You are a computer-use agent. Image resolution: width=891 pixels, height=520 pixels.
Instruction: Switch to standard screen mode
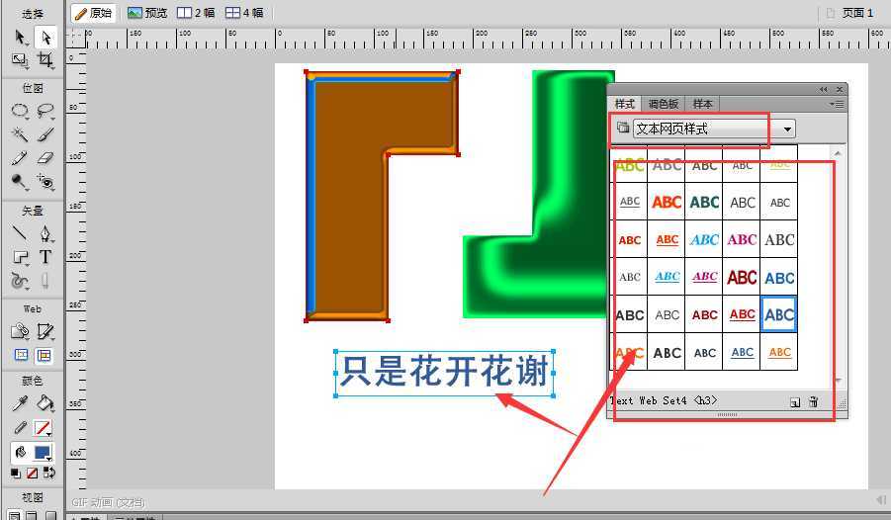[x=16, y=515]
